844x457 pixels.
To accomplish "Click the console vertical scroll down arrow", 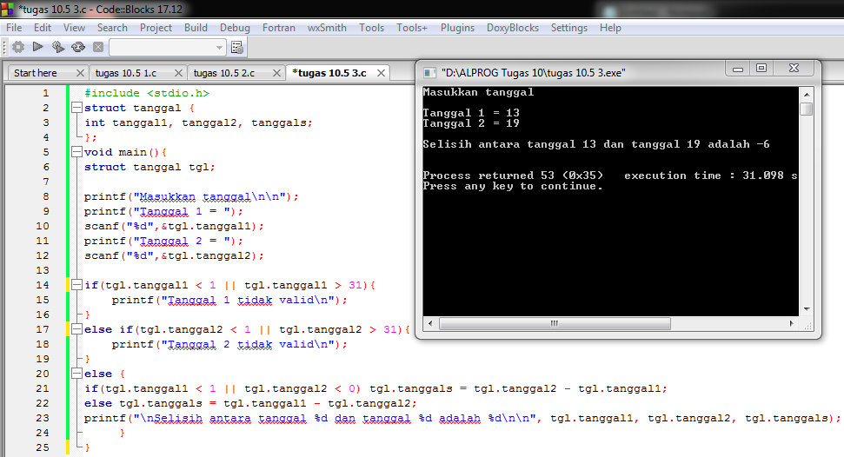I will [807, 309].
